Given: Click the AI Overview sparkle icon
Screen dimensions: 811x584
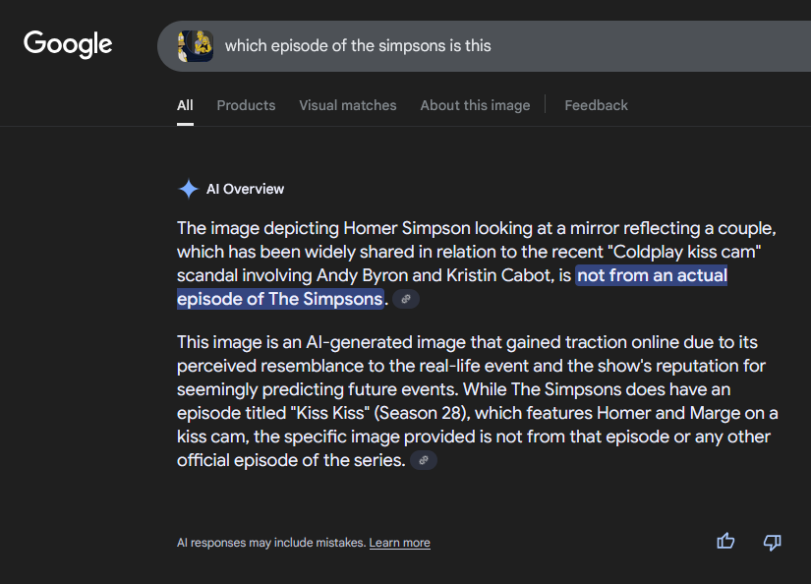Looking at the screenshot, I should [x=189, y=189].
